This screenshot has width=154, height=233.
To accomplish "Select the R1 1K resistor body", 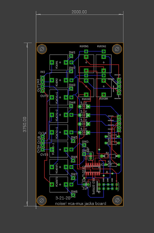I will pos(112,165).
